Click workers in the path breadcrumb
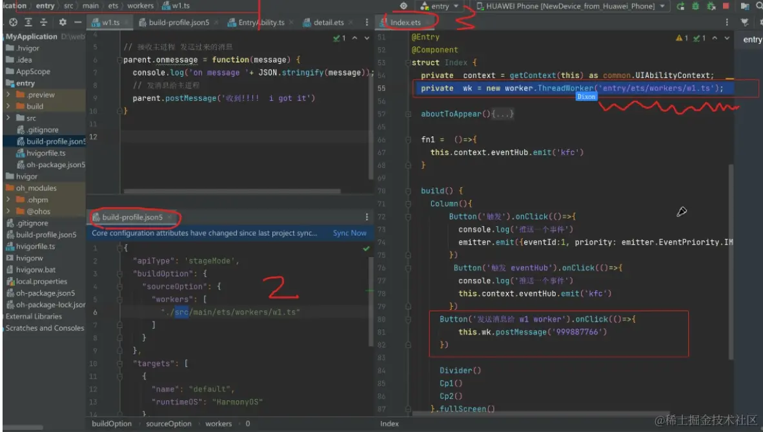This screenshot has height=432, width=763. click(x=140, y=6)
